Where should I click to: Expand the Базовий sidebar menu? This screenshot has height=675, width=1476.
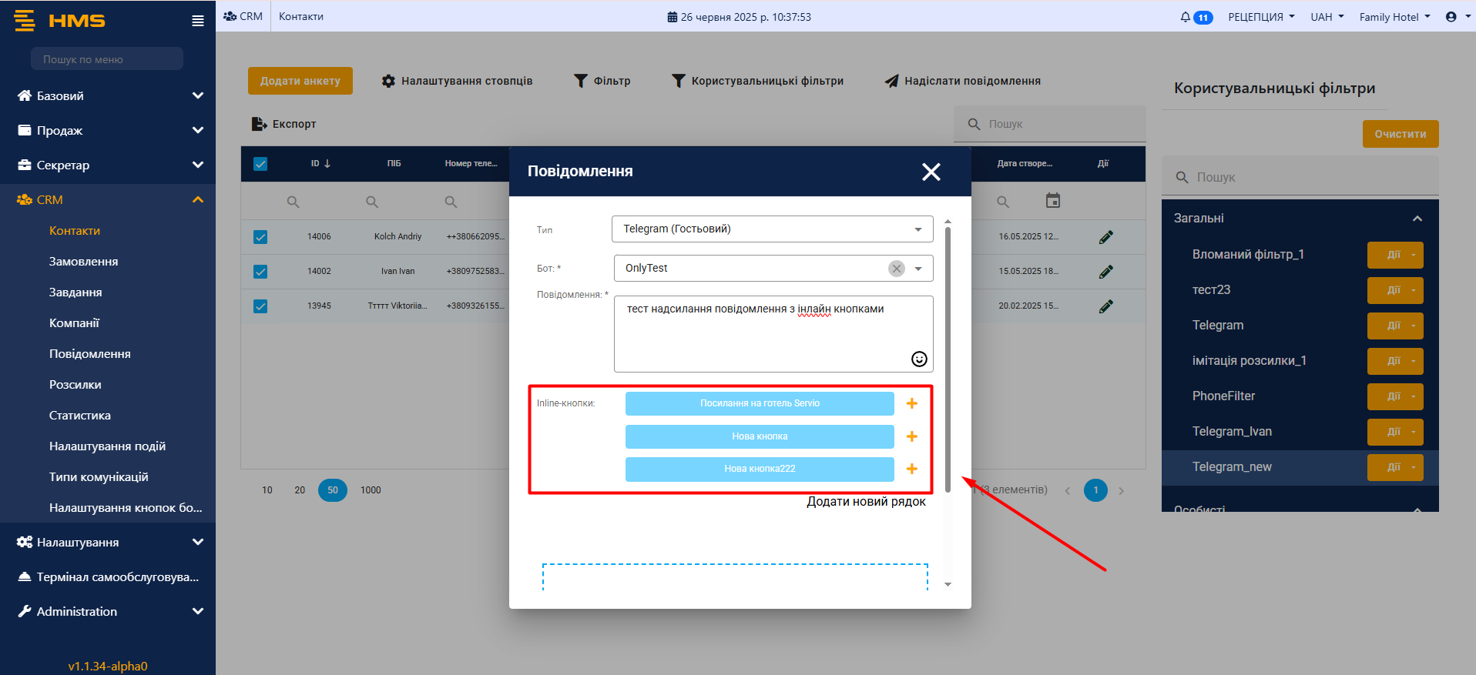click(x=108, y=96)
